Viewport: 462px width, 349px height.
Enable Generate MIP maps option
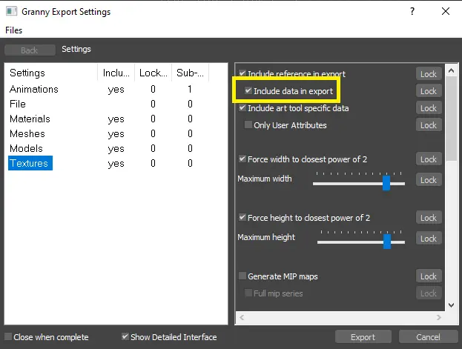(242, 276)
